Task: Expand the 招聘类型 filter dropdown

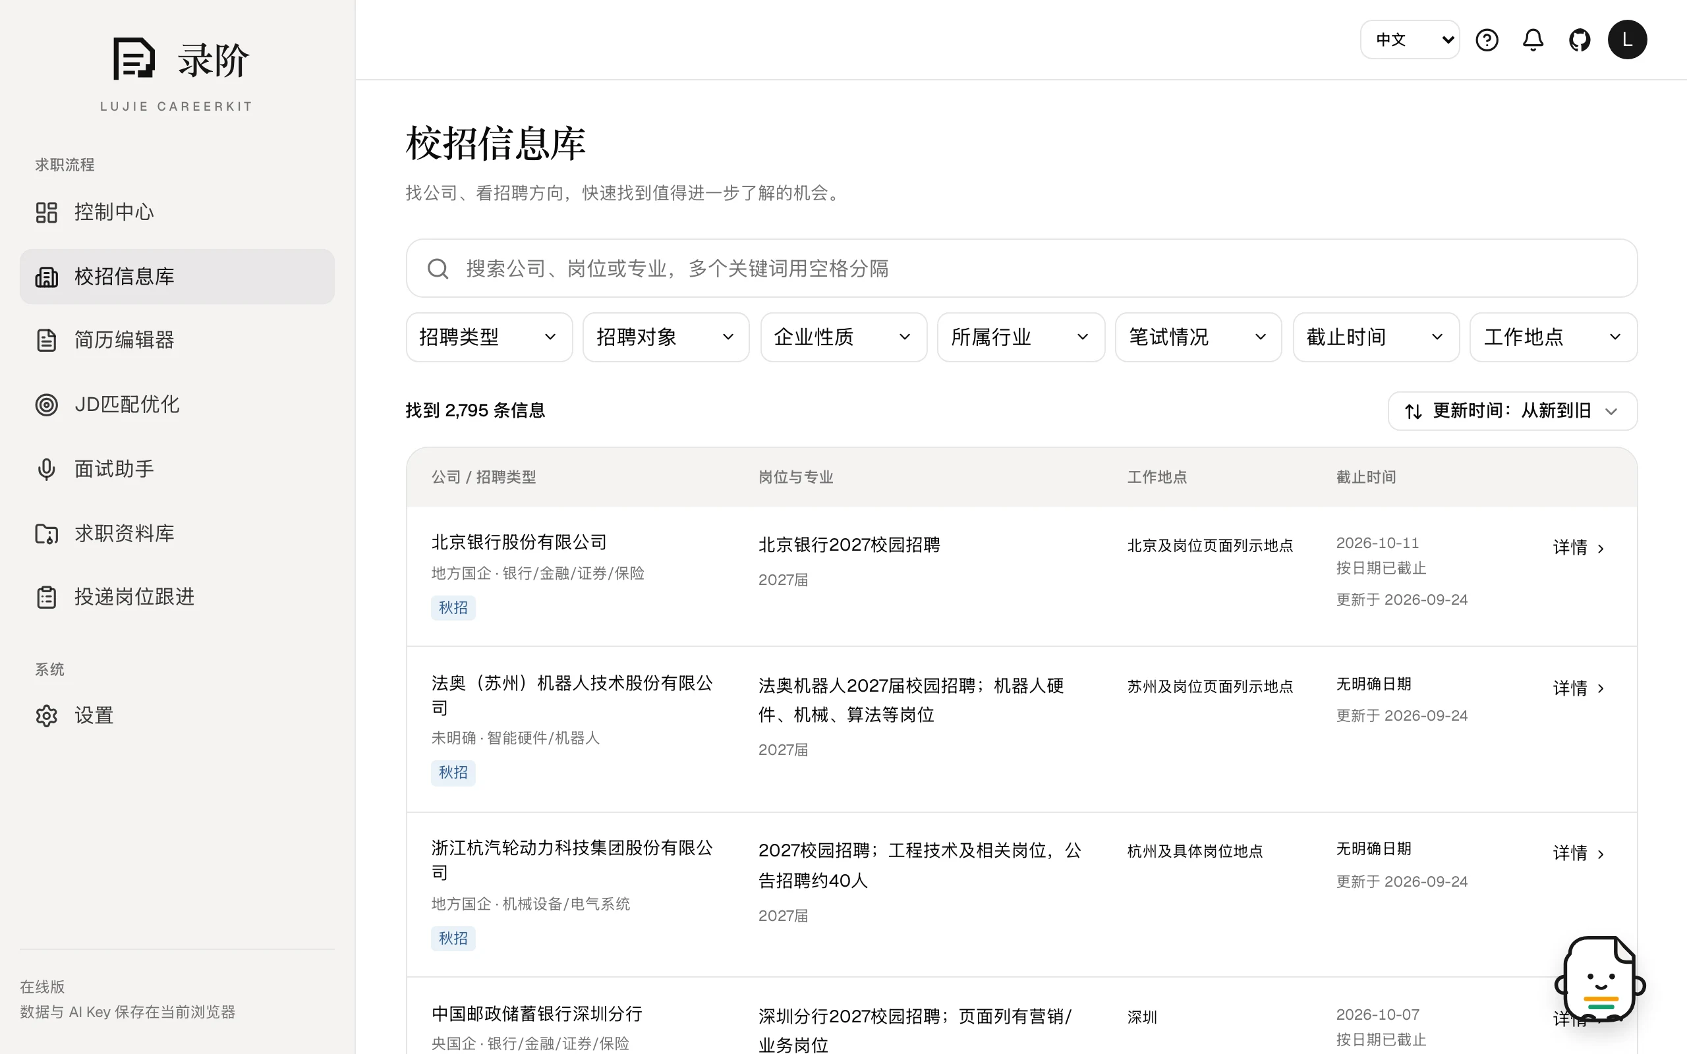Action: pos(489,337)
